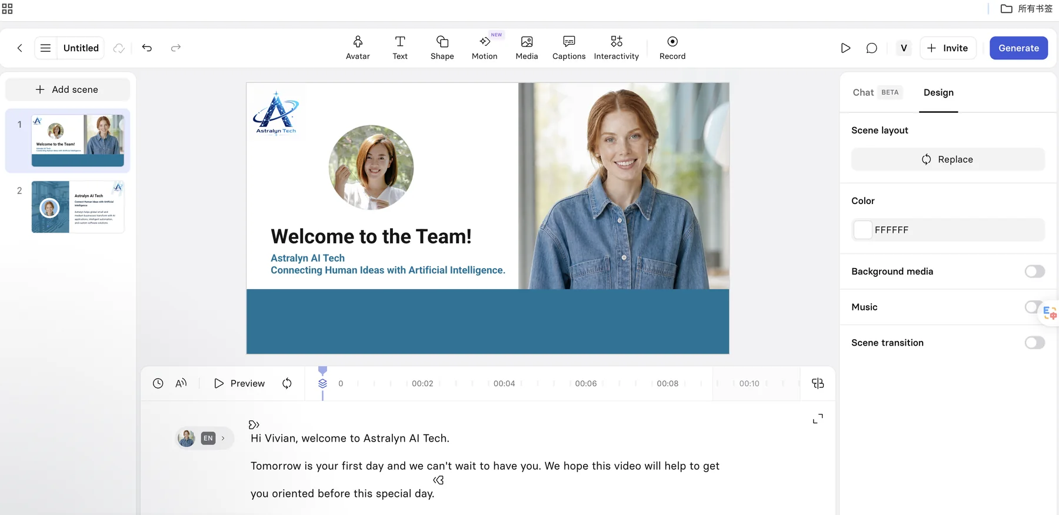Open the scene duration clock icon
This screenshot has width=1059, height=515.
click(x=158, y=383)
